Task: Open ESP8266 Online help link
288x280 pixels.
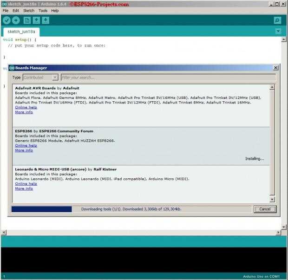Action: 26,145
